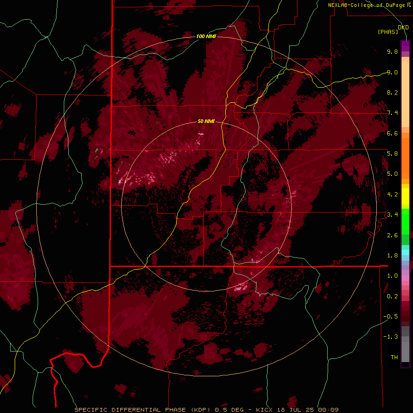Click the cyan band of color scale
This screenshot has width=413, height=413.
(x=405, y=252)
